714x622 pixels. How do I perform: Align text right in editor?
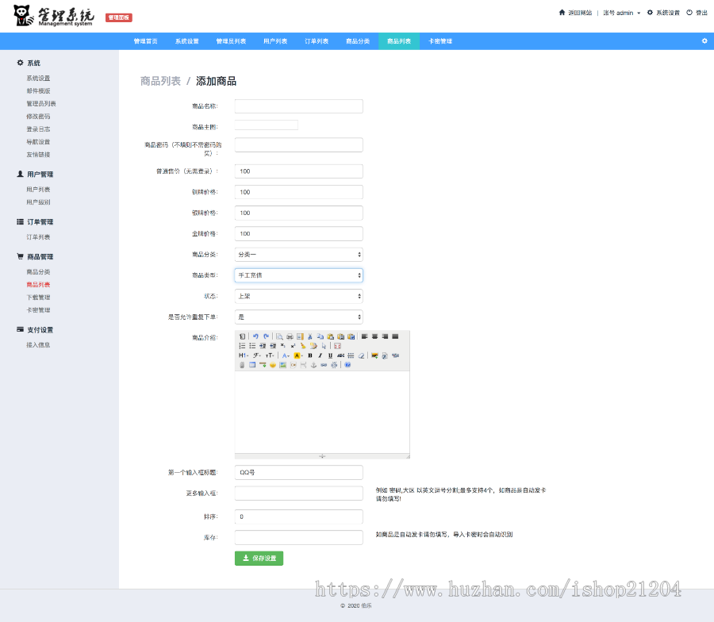point(385,336)
